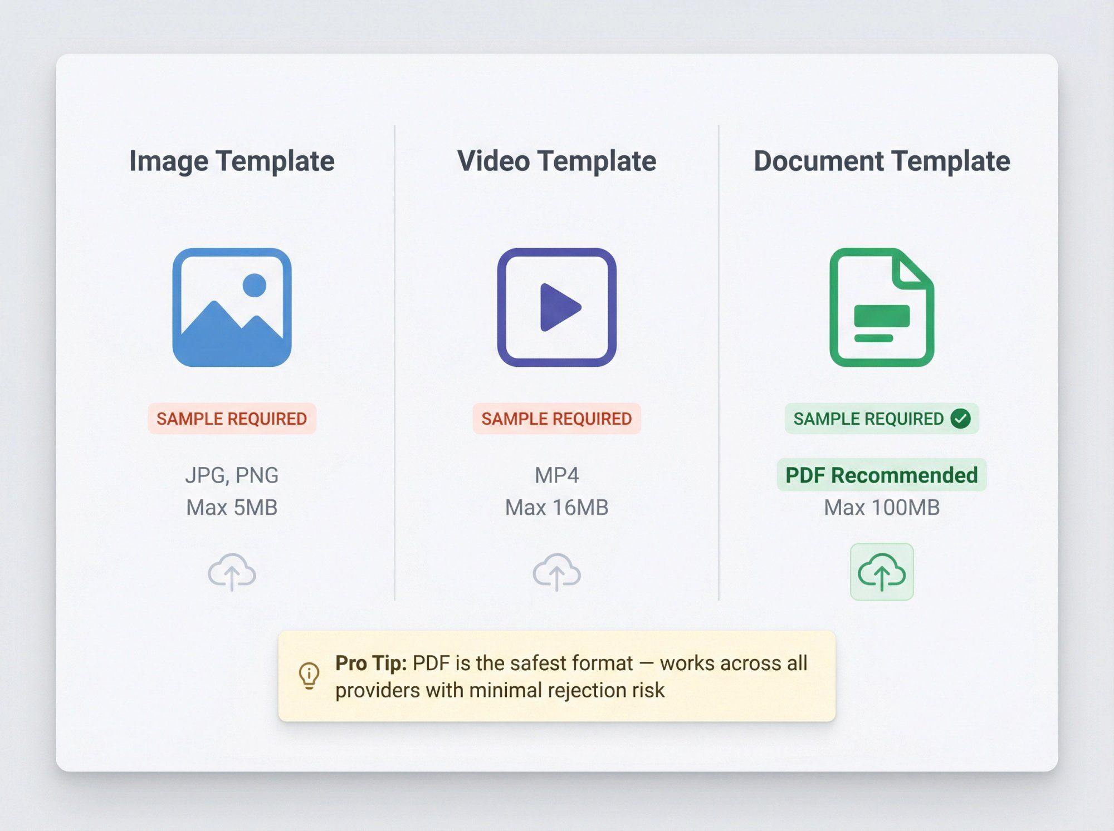Click the Max 100MB size limit
The image size is (1114, 831).
882,508
